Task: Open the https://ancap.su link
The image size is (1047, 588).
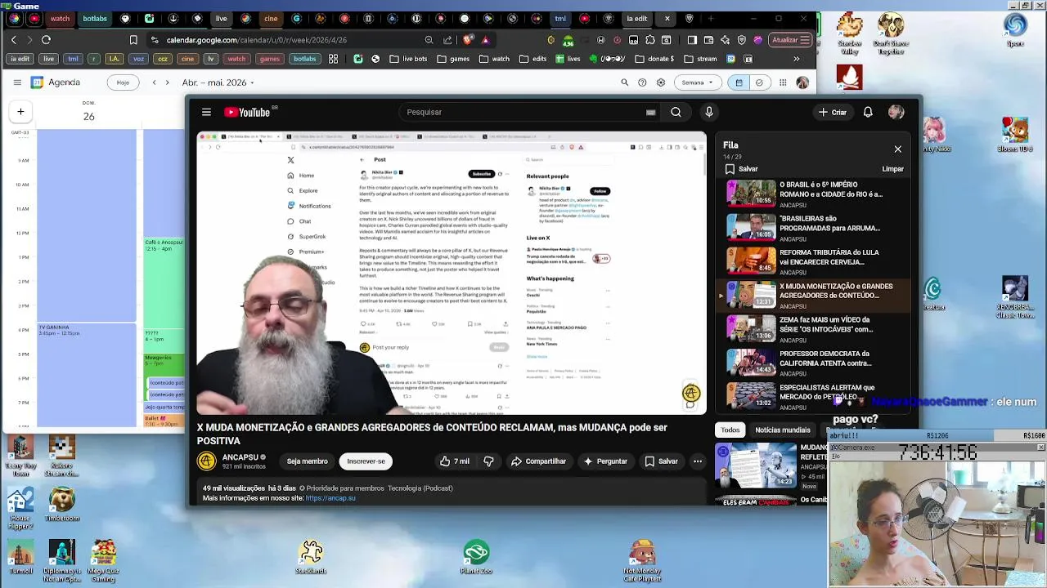Action: [330, 498]
